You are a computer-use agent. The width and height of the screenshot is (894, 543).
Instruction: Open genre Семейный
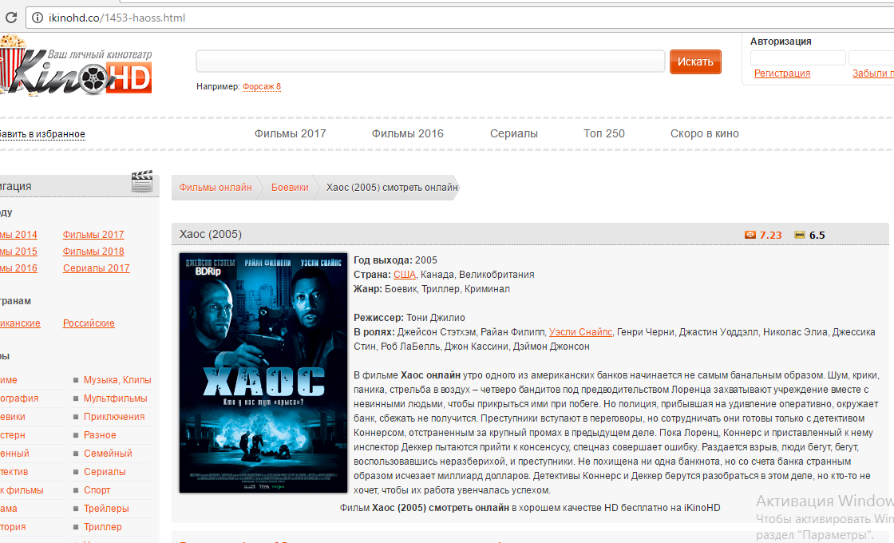[108, 454]
